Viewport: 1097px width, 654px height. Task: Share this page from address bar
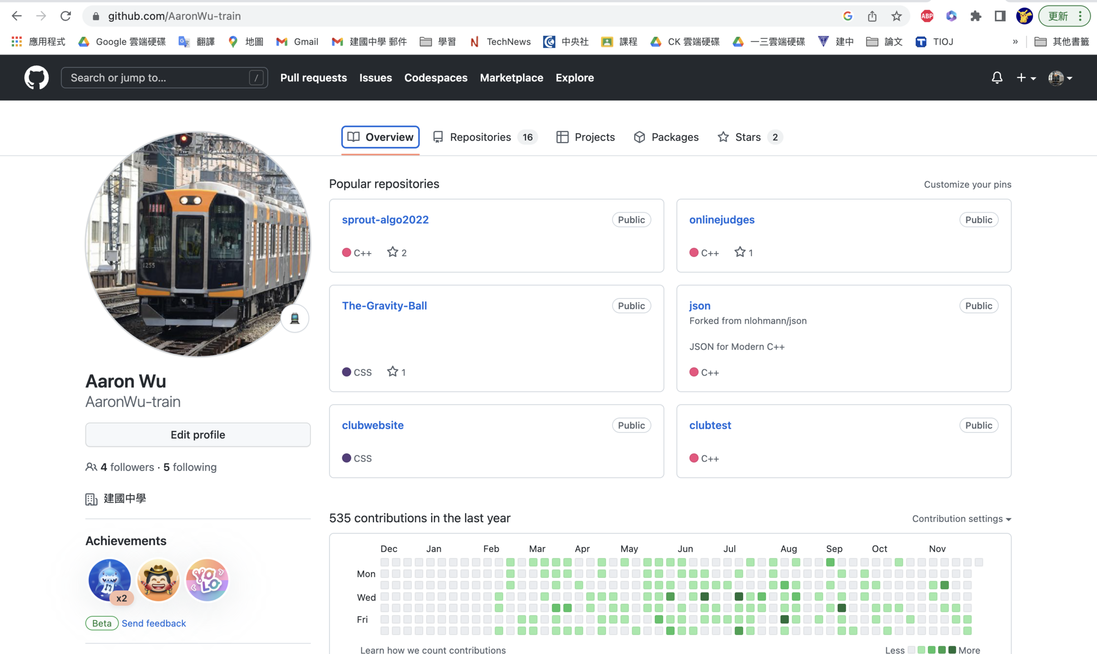pyautogui.click(x=872, y=16)
